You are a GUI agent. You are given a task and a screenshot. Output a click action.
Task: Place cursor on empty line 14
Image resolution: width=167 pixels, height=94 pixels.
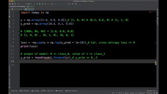[88, 61]
